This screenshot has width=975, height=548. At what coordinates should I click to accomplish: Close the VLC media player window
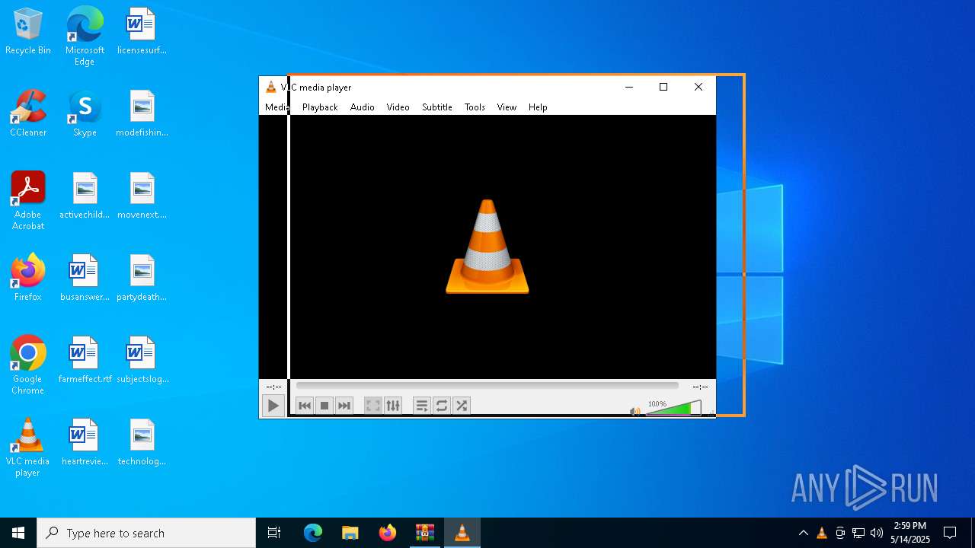pyautogui.click(x=698, y=87)
